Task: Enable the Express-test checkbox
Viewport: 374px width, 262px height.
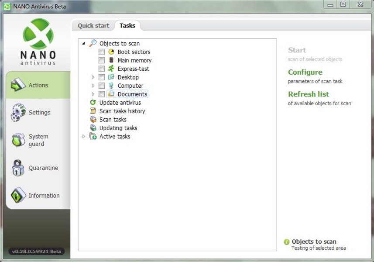Action: pos(102,69)
